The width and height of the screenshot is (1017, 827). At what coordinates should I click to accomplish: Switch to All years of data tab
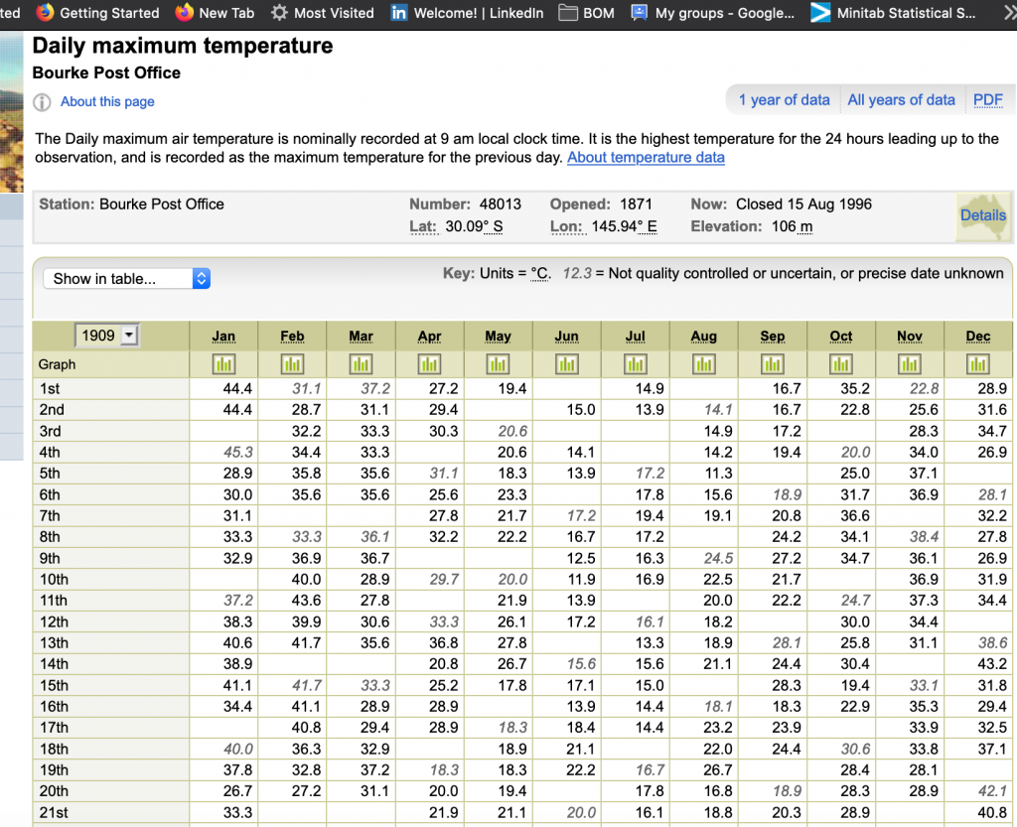(901, 100)
